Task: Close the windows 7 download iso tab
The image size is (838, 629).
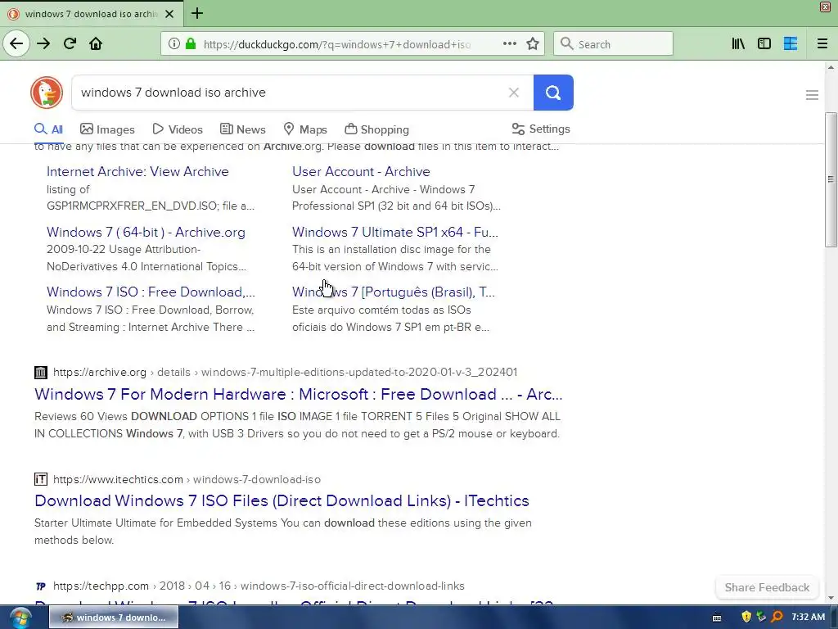Action: [169, 14]
